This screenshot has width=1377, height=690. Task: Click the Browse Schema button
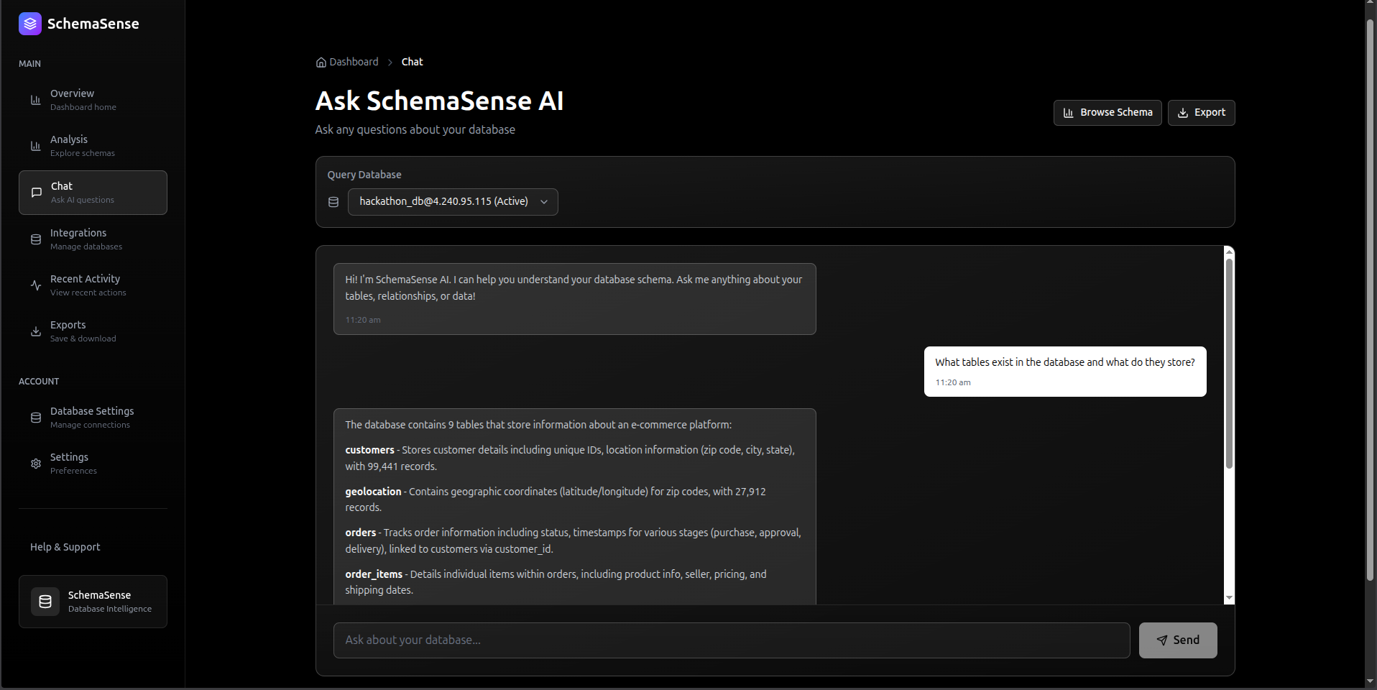tap(1107, 112)
